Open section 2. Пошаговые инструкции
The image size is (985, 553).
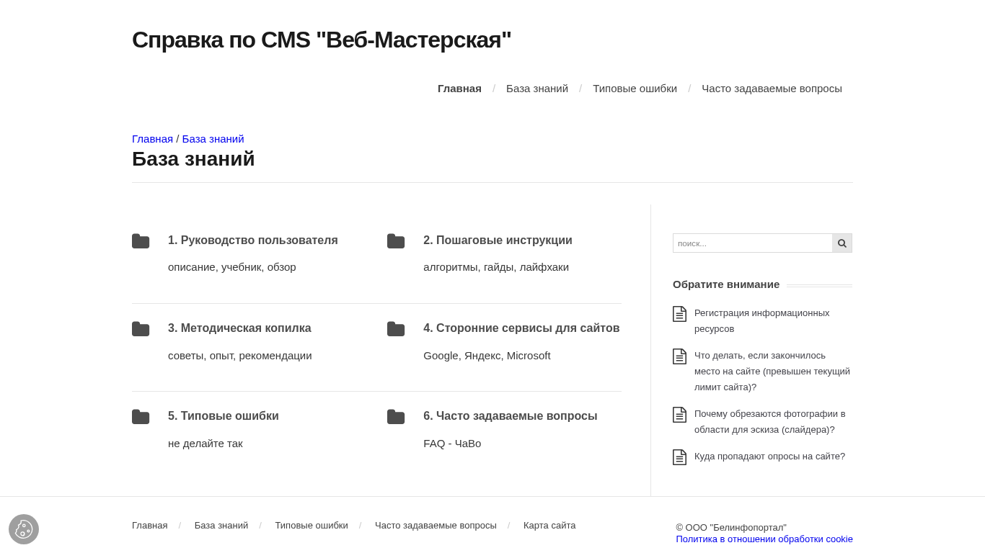click(x=498, y=240)
